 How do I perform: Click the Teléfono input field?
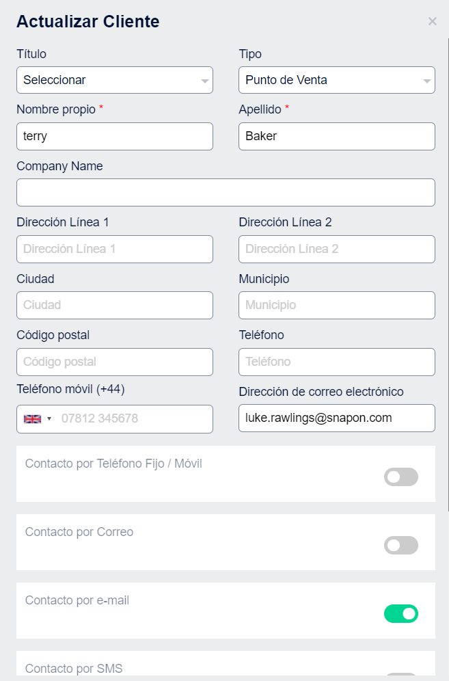click(336, 362)
